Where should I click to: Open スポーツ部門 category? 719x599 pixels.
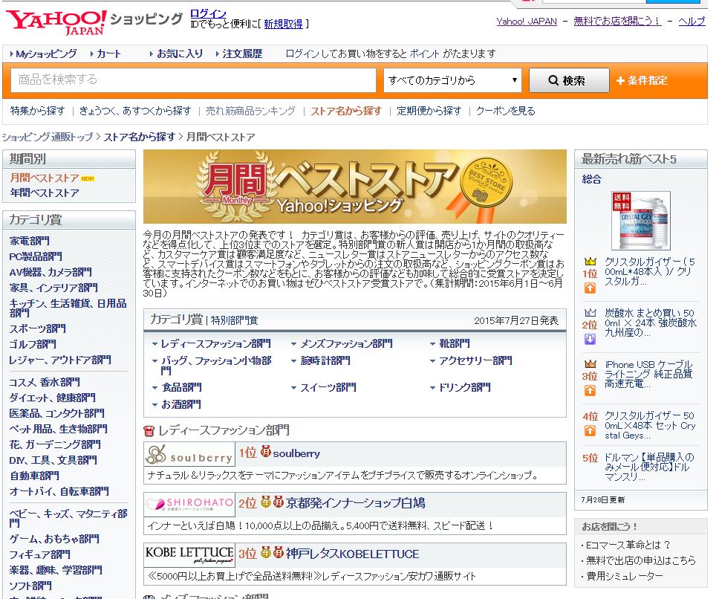[38, 328]
